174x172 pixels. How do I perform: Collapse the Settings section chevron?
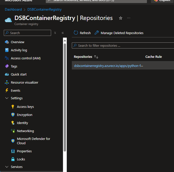click(7, 98)
